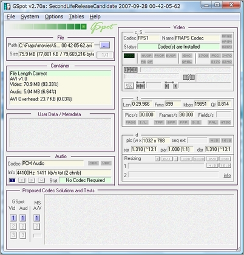Click the IPBS frame-type icon

pyautogui.click(x=130, y=70)
